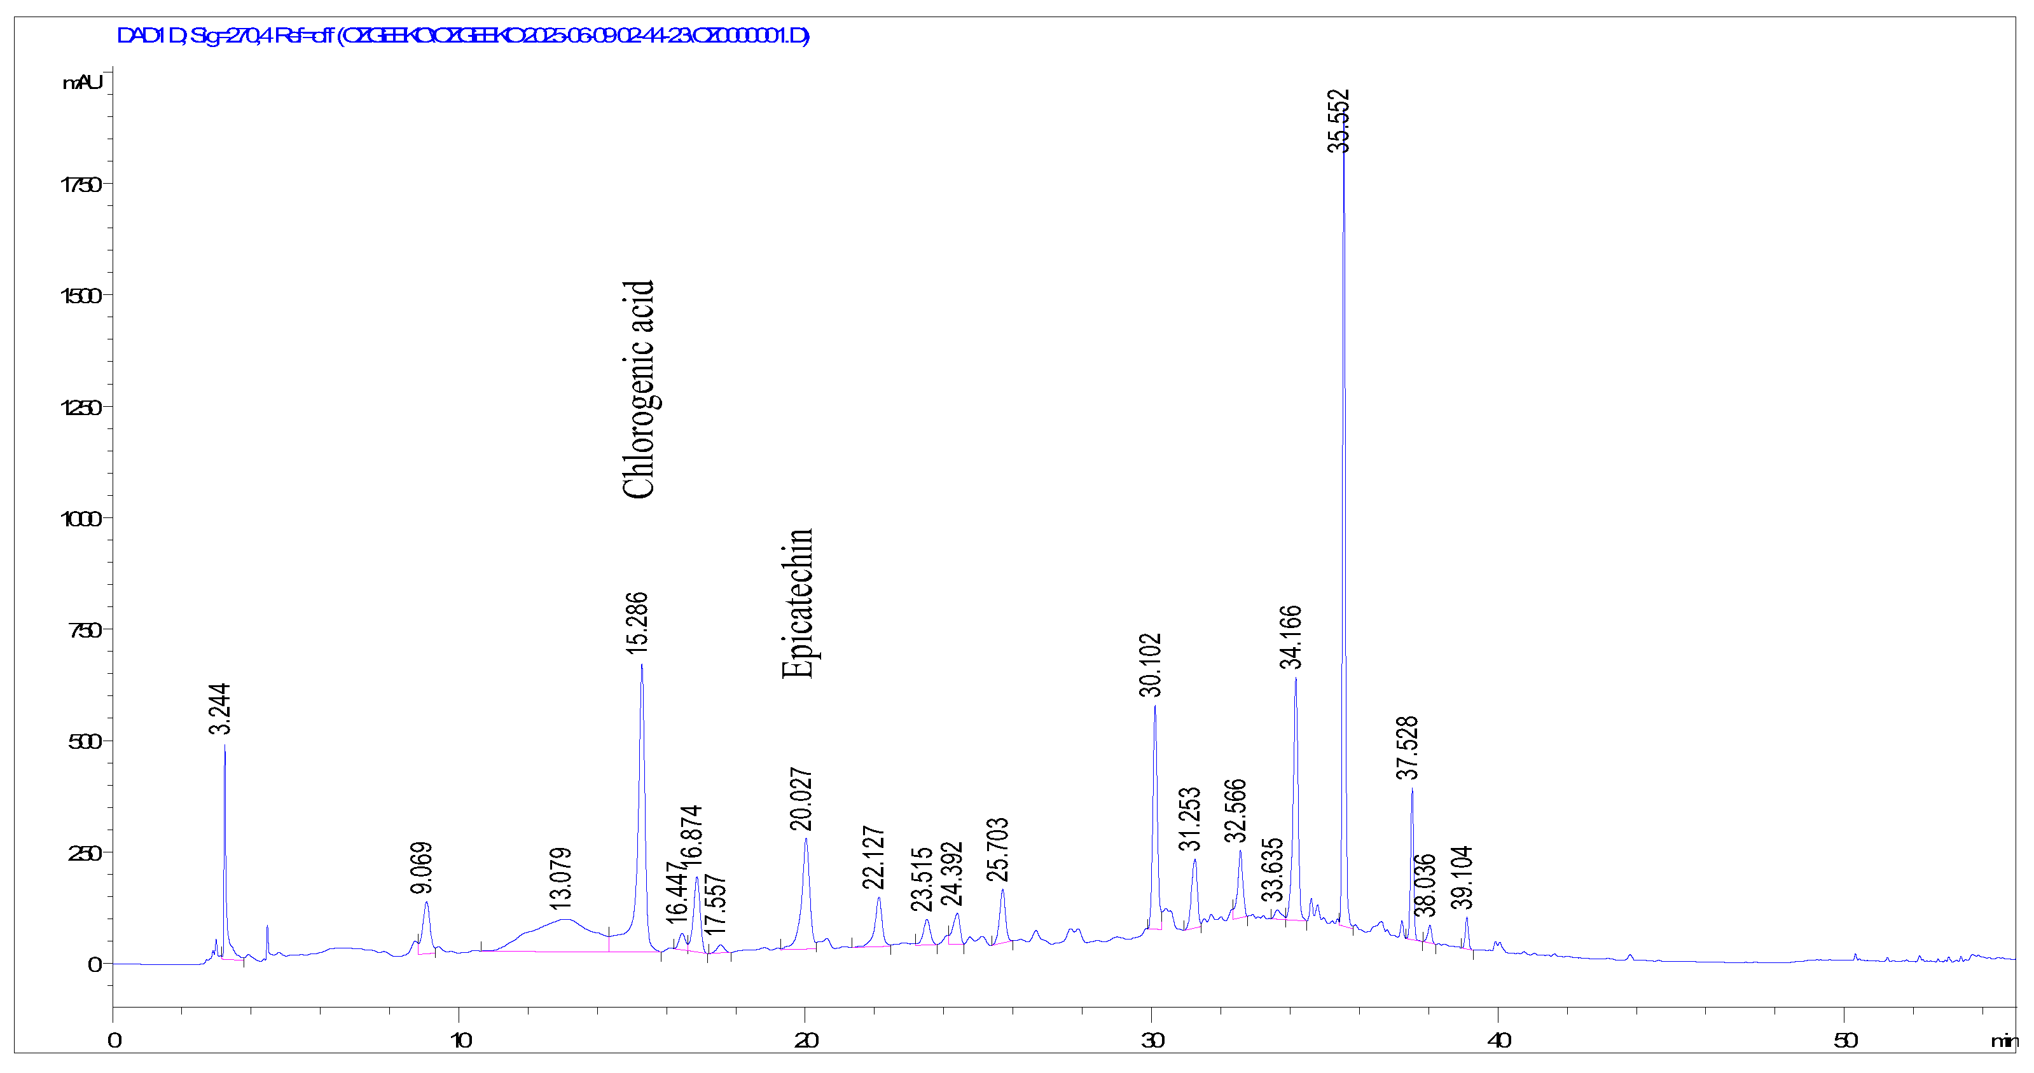Click the 1750 y-axis tick label

point(81,184)
